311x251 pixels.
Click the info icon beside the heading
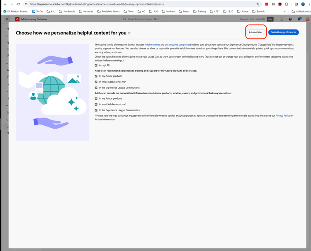click(129, 33)
